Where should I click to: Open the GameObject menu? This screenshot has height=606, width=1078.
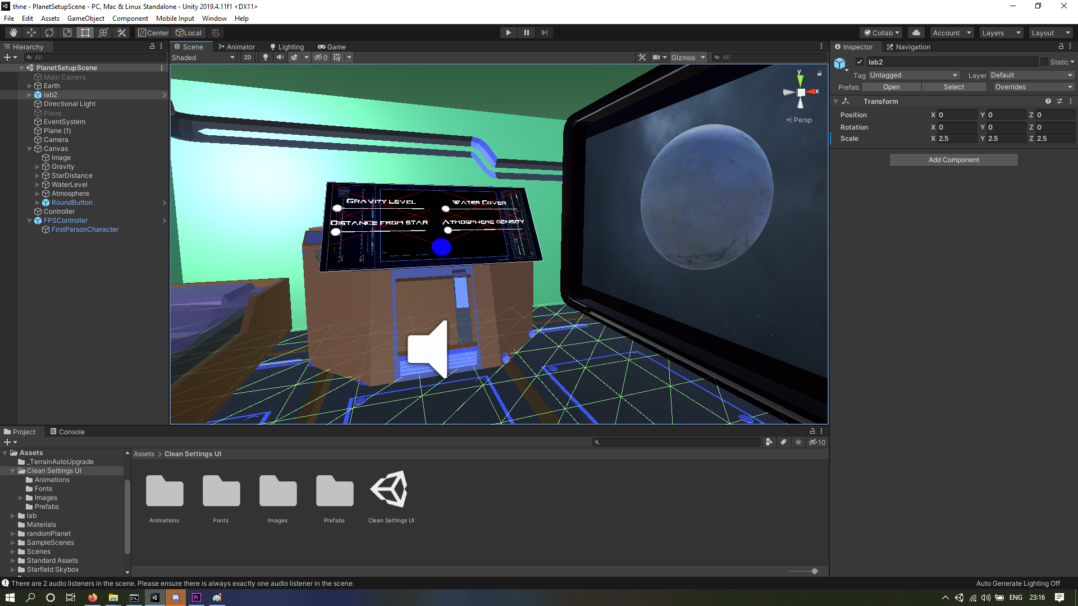(x=85, y=19)
